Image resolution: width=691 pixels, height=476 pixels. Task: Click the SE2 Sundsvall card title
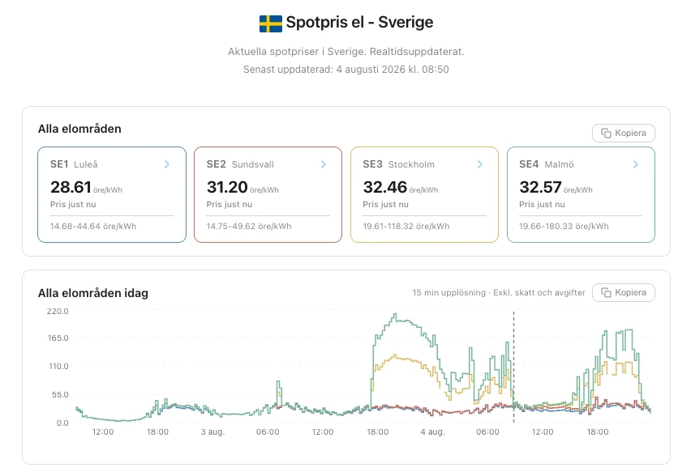point(240,164)
